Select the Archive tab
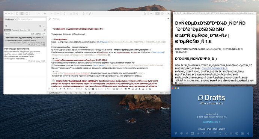 (x=23, y=30)
